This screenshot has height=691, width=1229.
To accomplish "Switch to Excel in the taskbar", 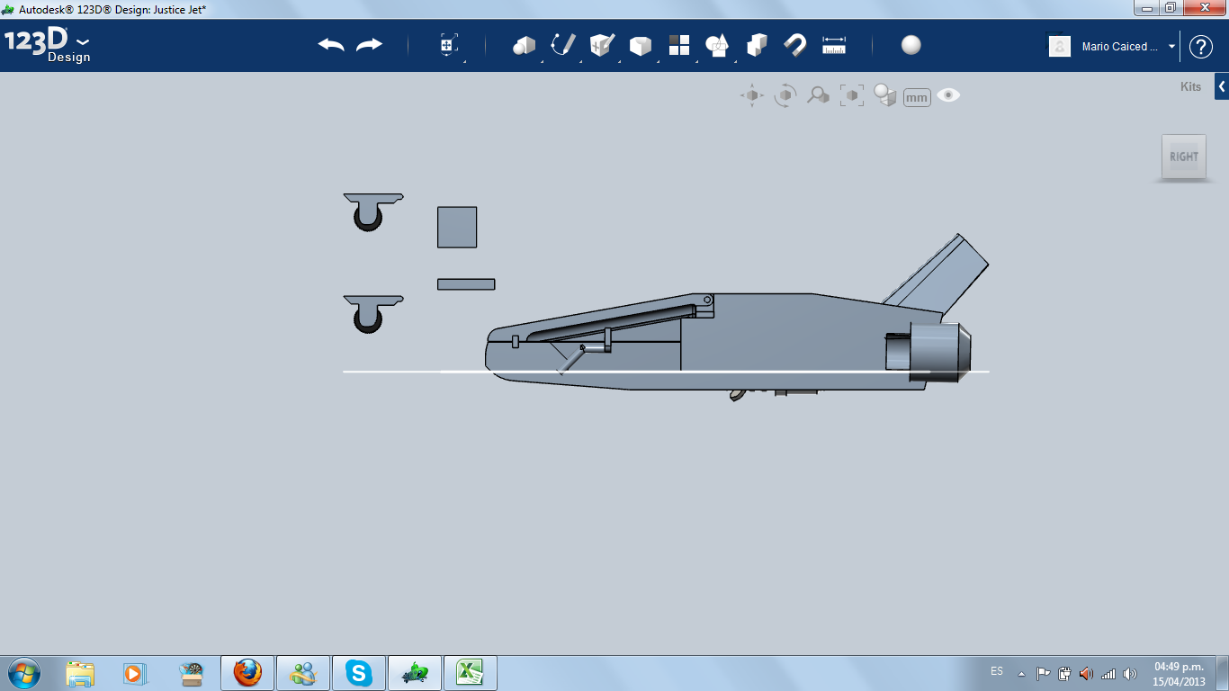I will coord(471,673).
